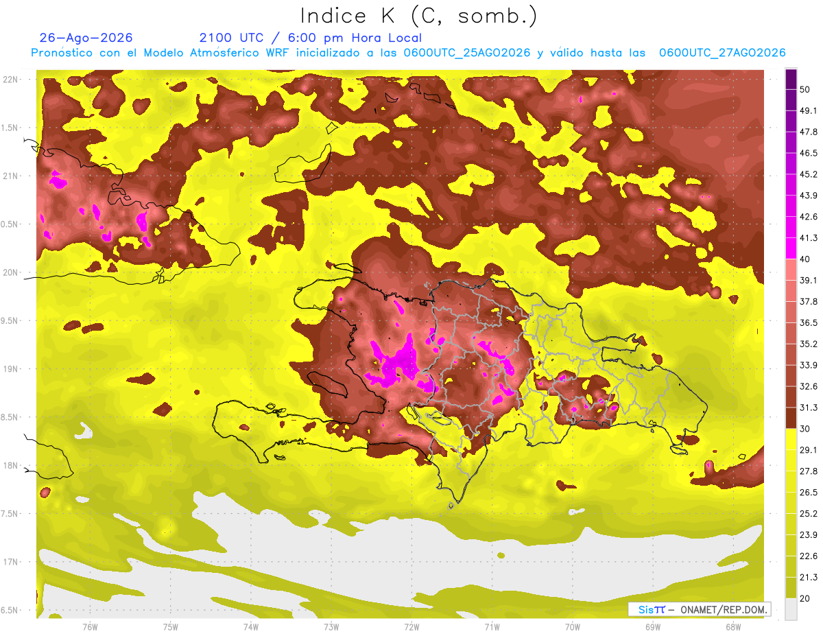This screenshot has width=823, height=636.
Task: Click the '33.9' color scale value
Action: point(809,365)
